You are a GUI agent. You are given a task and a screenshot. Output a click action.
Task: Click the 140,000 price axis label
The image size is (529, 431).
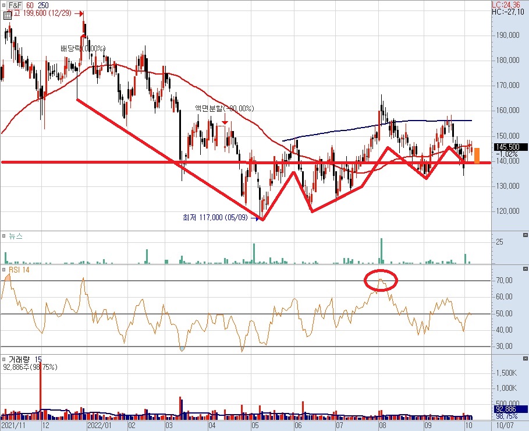tap(507, 161)
